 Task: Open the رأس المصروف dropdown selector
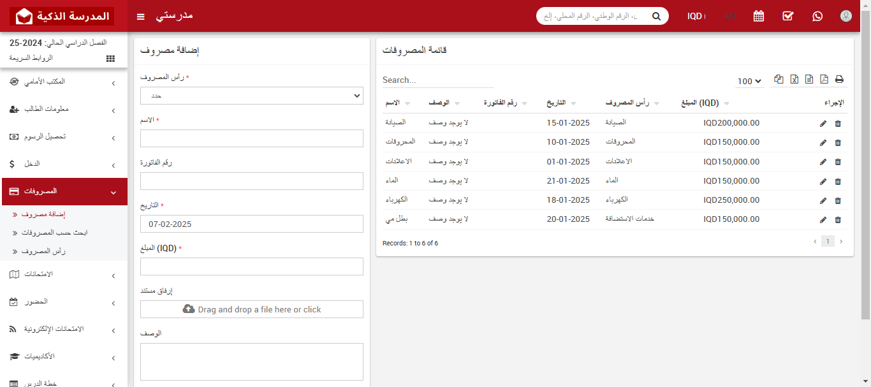coord(251,96)
